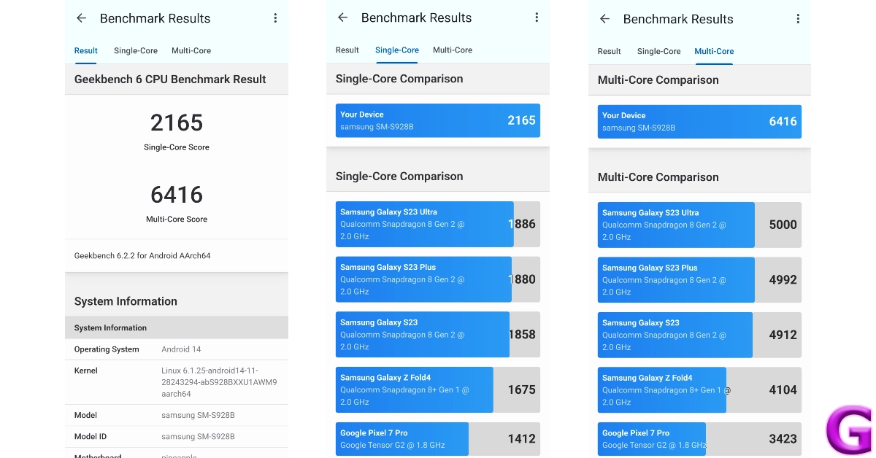This screenshot has width=876, height=458.
Task: Click the 6416 Multi-Core Score value
Action: [x=177, y=195]
